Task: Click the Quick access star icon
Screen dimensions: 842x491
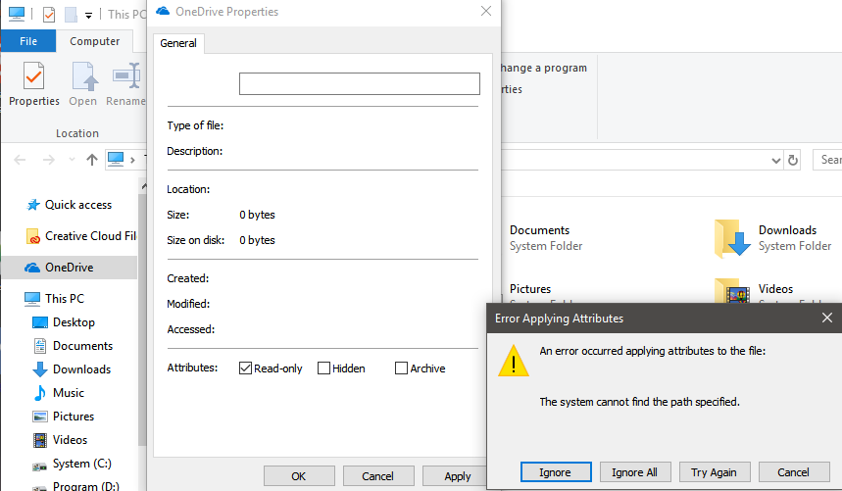Action: click(x=33, y=205)
